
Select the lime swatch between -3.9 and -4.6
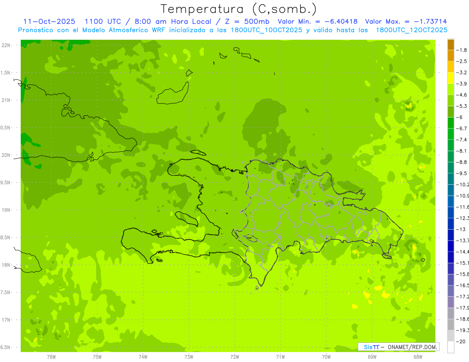(x=451, y=89)
